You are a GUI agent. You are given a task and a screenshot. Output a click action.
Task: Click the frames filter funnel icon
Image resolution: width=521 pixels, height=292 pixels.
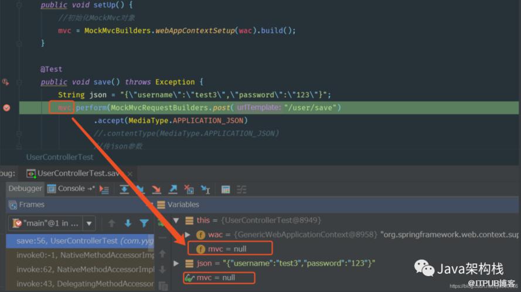click(x=144, y=224)
